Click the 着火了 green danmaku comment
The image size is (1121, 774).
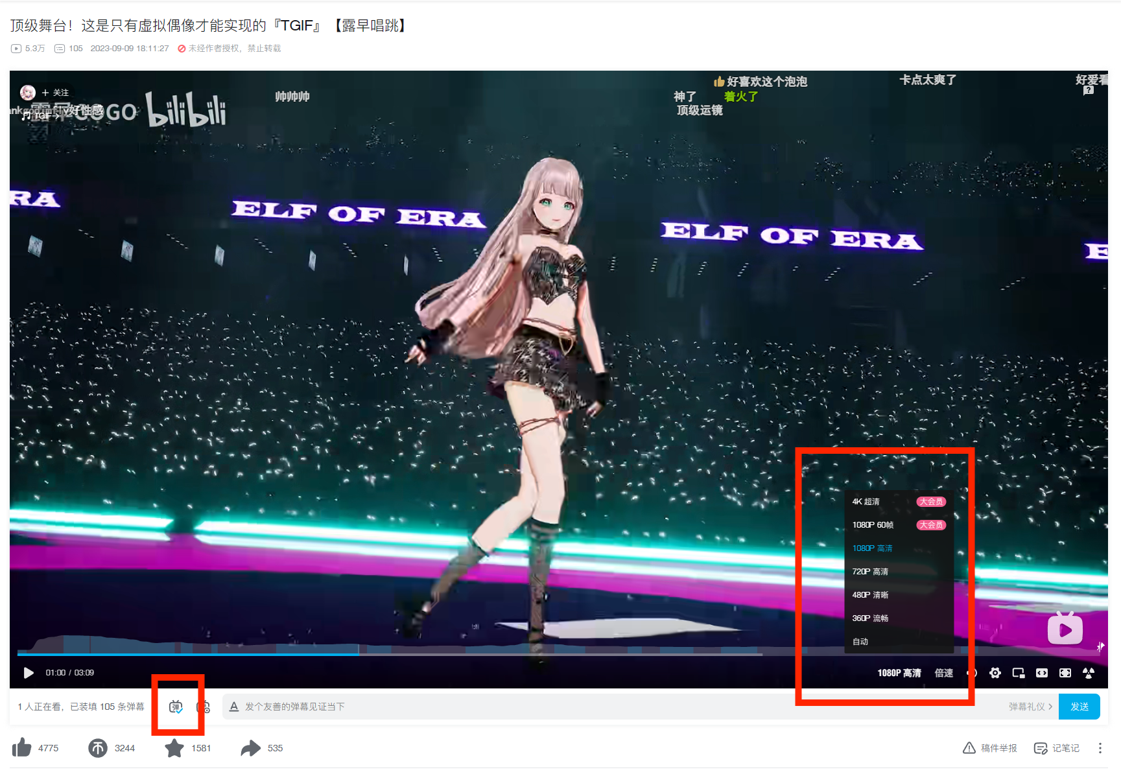click(741, 97)
